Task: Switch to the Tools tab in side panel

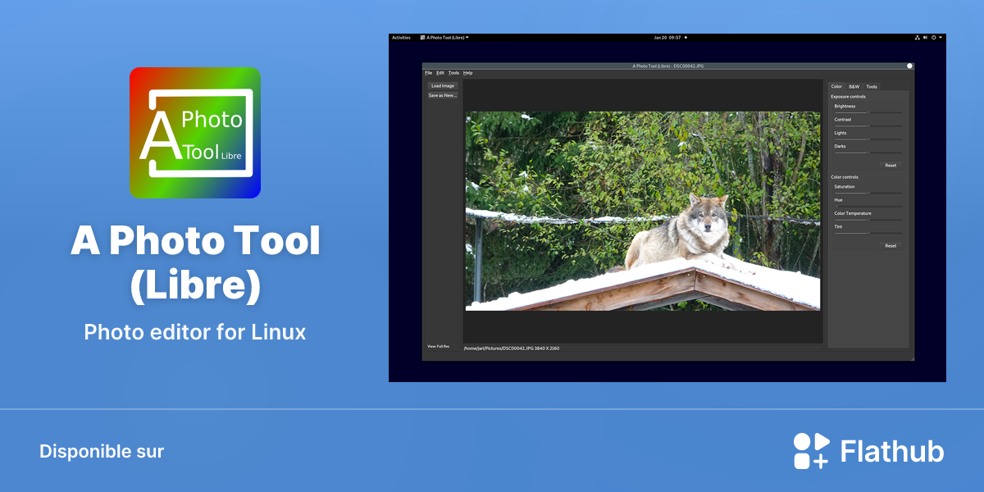Action: 872,86
